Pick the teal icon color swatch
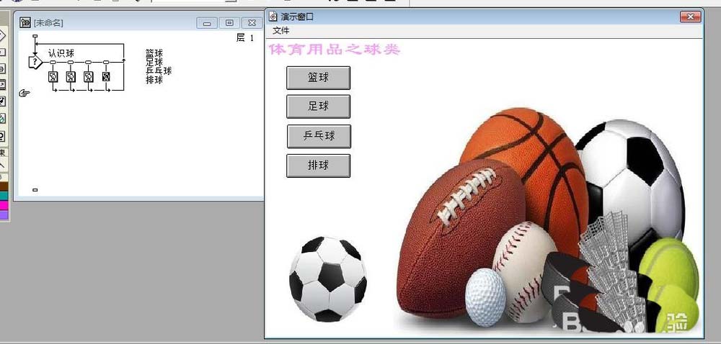 (x=4, y=196)
